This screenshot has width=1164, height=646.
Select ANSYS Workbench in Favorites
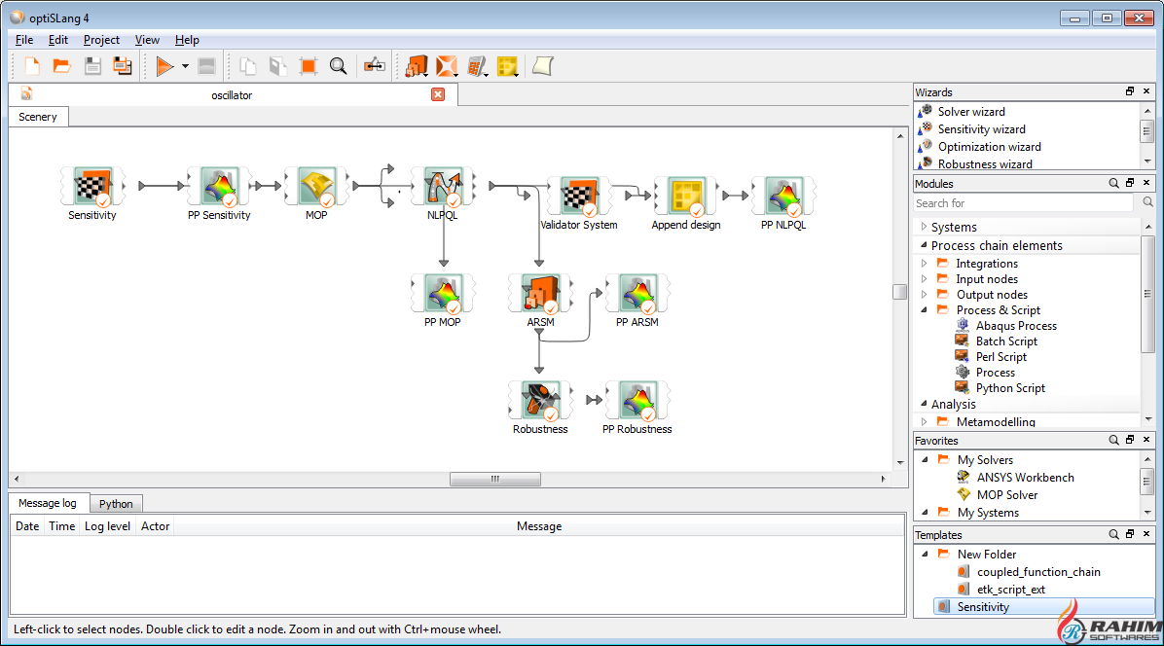pyautogui.click(x=1025, y=478)
